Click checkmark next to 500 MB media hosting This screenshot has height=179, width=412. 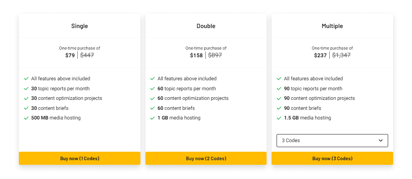[x=26, y=118]
